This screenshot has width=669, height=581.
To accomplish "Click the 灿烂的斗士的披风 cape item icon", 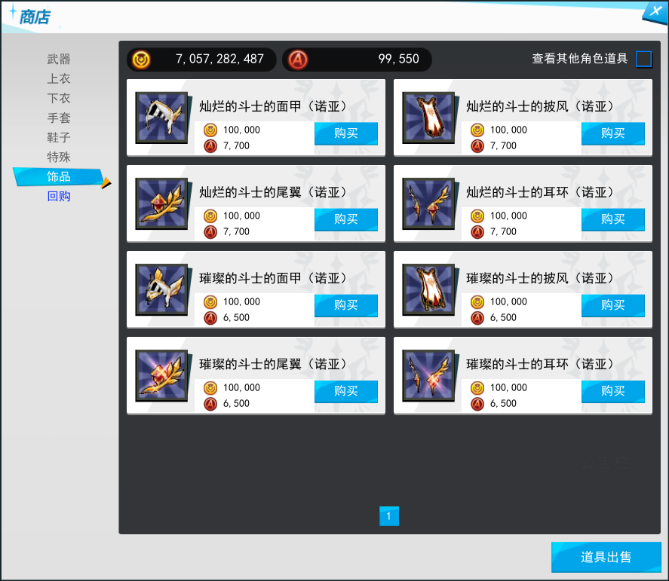I will coord(428,118).
